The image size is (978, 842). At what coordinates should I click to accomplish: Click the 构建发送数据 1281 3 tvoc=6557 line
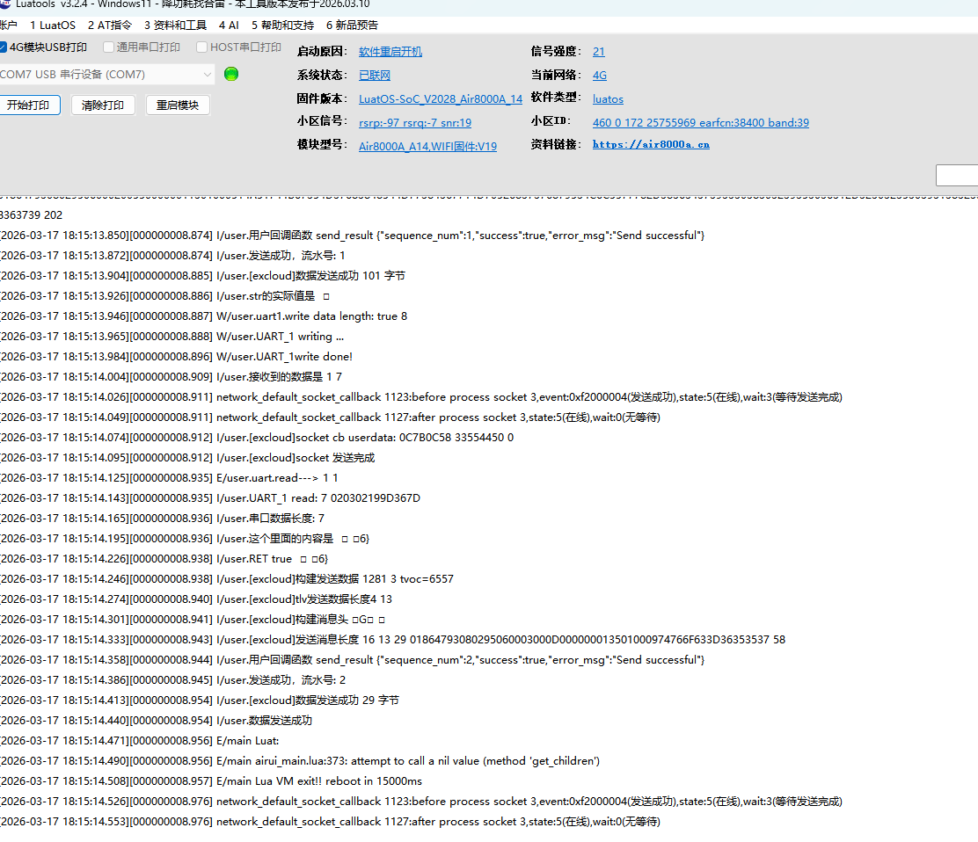click(227, 578)
